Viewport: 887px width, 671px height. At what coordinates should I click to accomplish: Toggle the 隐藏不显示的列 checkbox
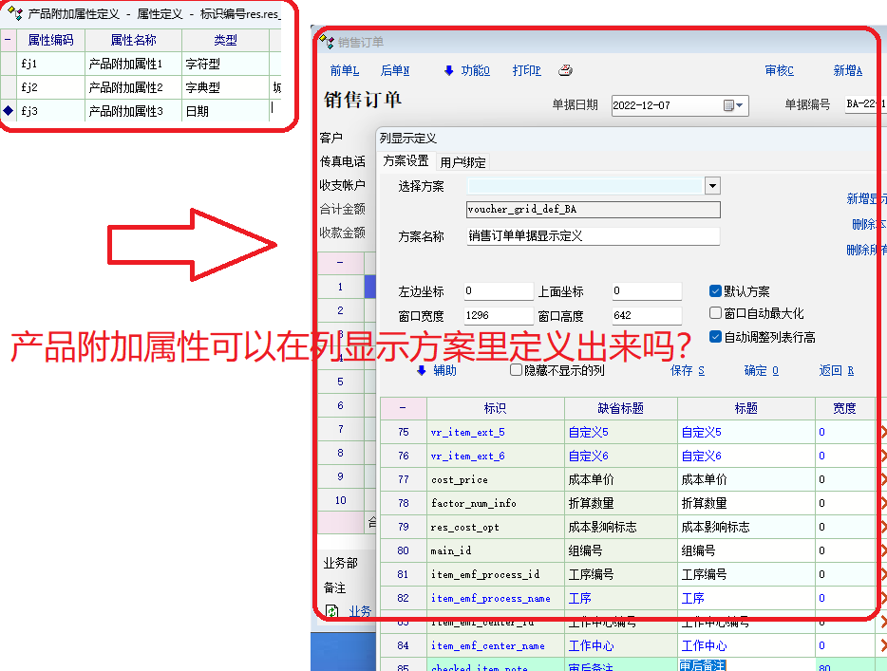tap(517, 370)
